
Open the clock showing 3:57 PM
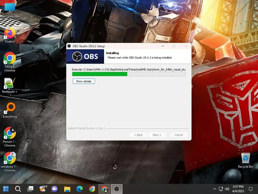[x=238, y=189]
